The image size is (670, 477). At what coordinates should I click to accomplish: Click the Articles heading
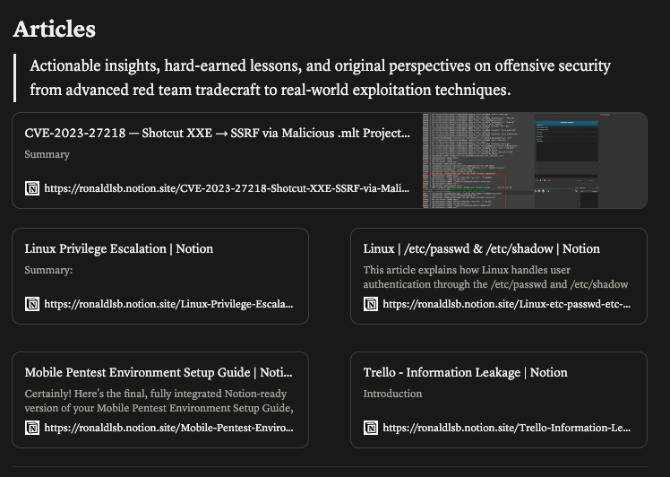pos(55,30)
